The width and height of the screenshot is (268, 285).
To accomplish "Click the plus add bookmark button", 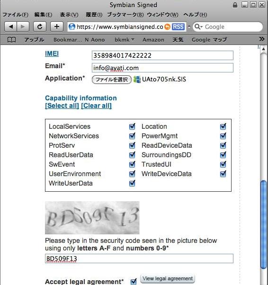I will click(x=57, y=27).
